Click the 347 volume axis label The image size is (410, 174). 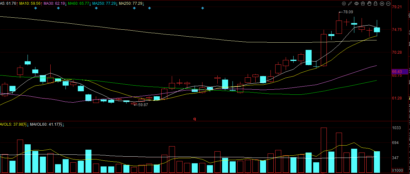coord(395,158)
